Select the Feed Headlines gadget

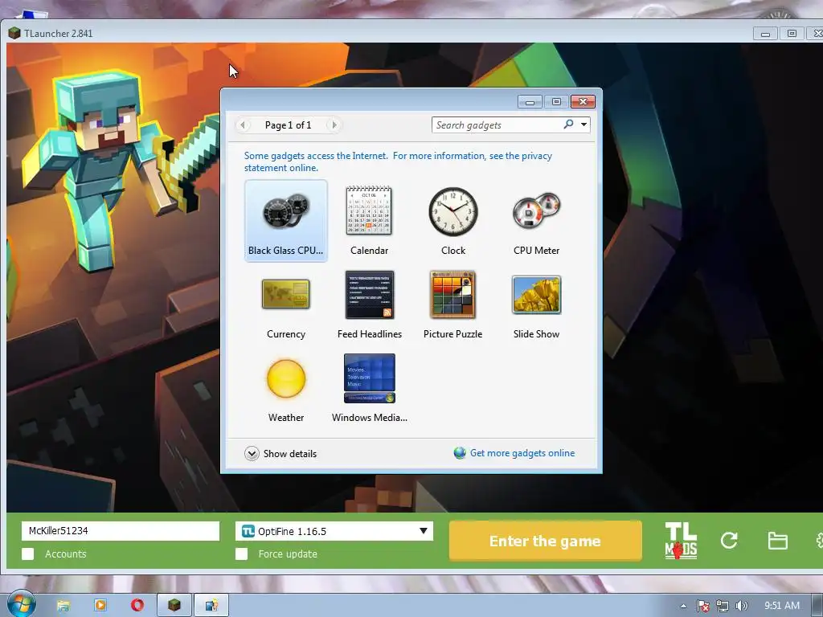(369, 304)
